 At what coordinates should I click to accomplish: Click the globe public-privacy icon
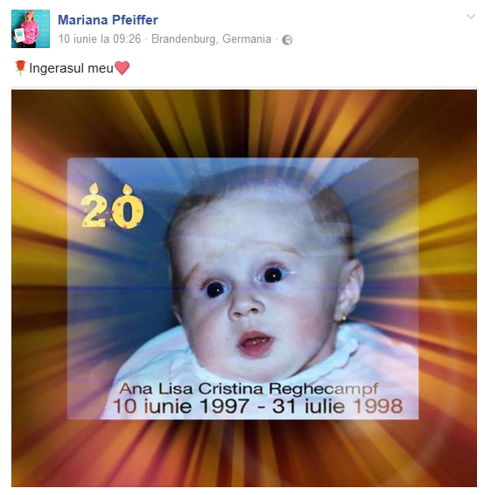pos(287,39)
